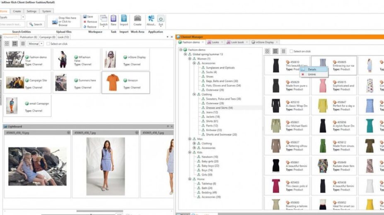Image resolution: width=384 pixels, height=215 pixels.
Task: Select the Amazon channel card
Action: pyautogui.click(x=126, y=82)
